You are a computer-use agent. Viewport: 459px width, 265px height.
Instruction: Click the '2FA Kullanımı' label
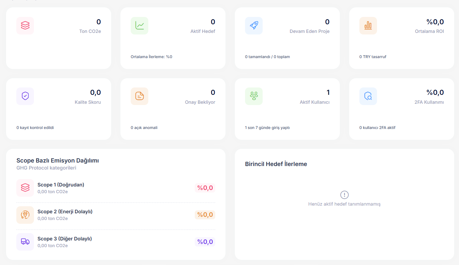pyautogui.click(x=429, y=102)
